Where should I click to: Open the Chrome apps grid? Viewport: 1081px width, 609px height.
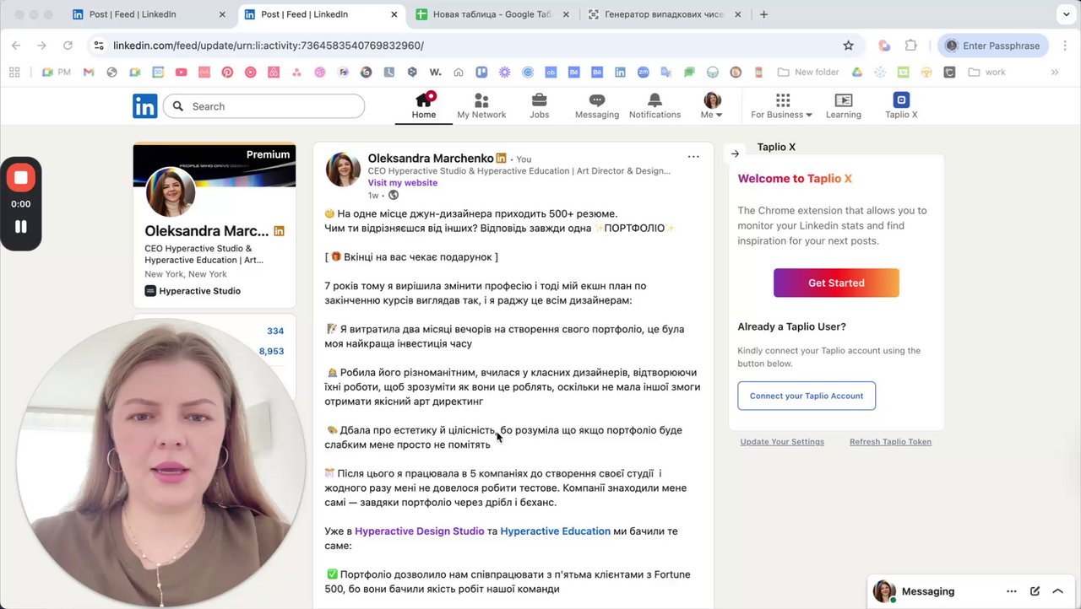(x=14, y=73)
